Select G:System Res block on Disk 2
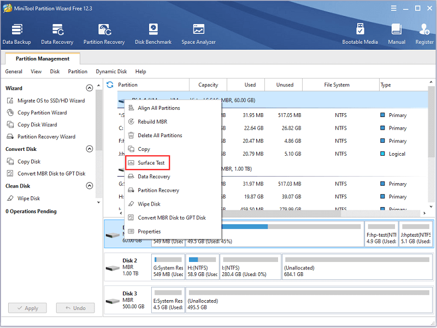The width and height of the screenshot is (437, 328). tap(168, 267)
